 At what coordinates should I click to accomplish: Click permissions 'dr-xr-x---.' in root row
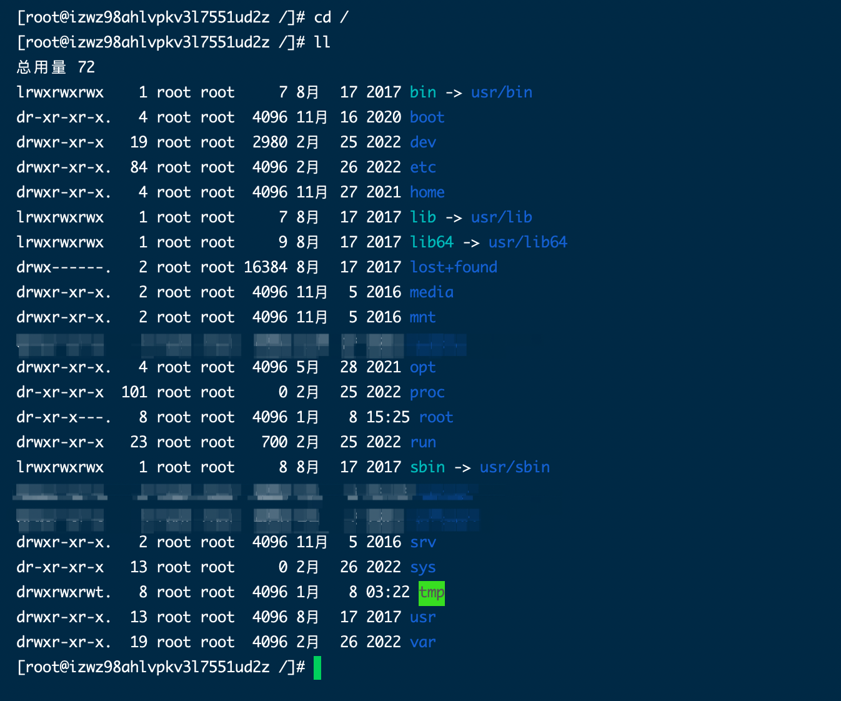(64, 417)
